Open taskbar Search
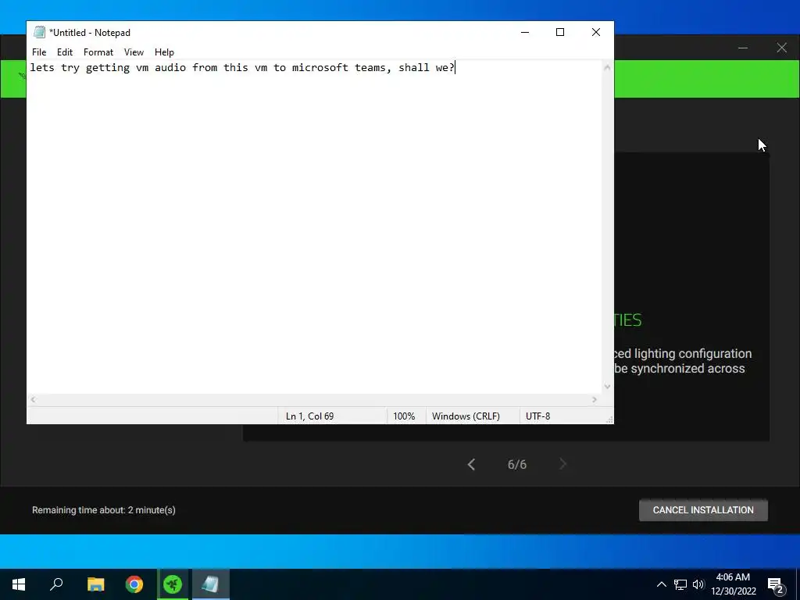800x600 pixels. point(56,584)
